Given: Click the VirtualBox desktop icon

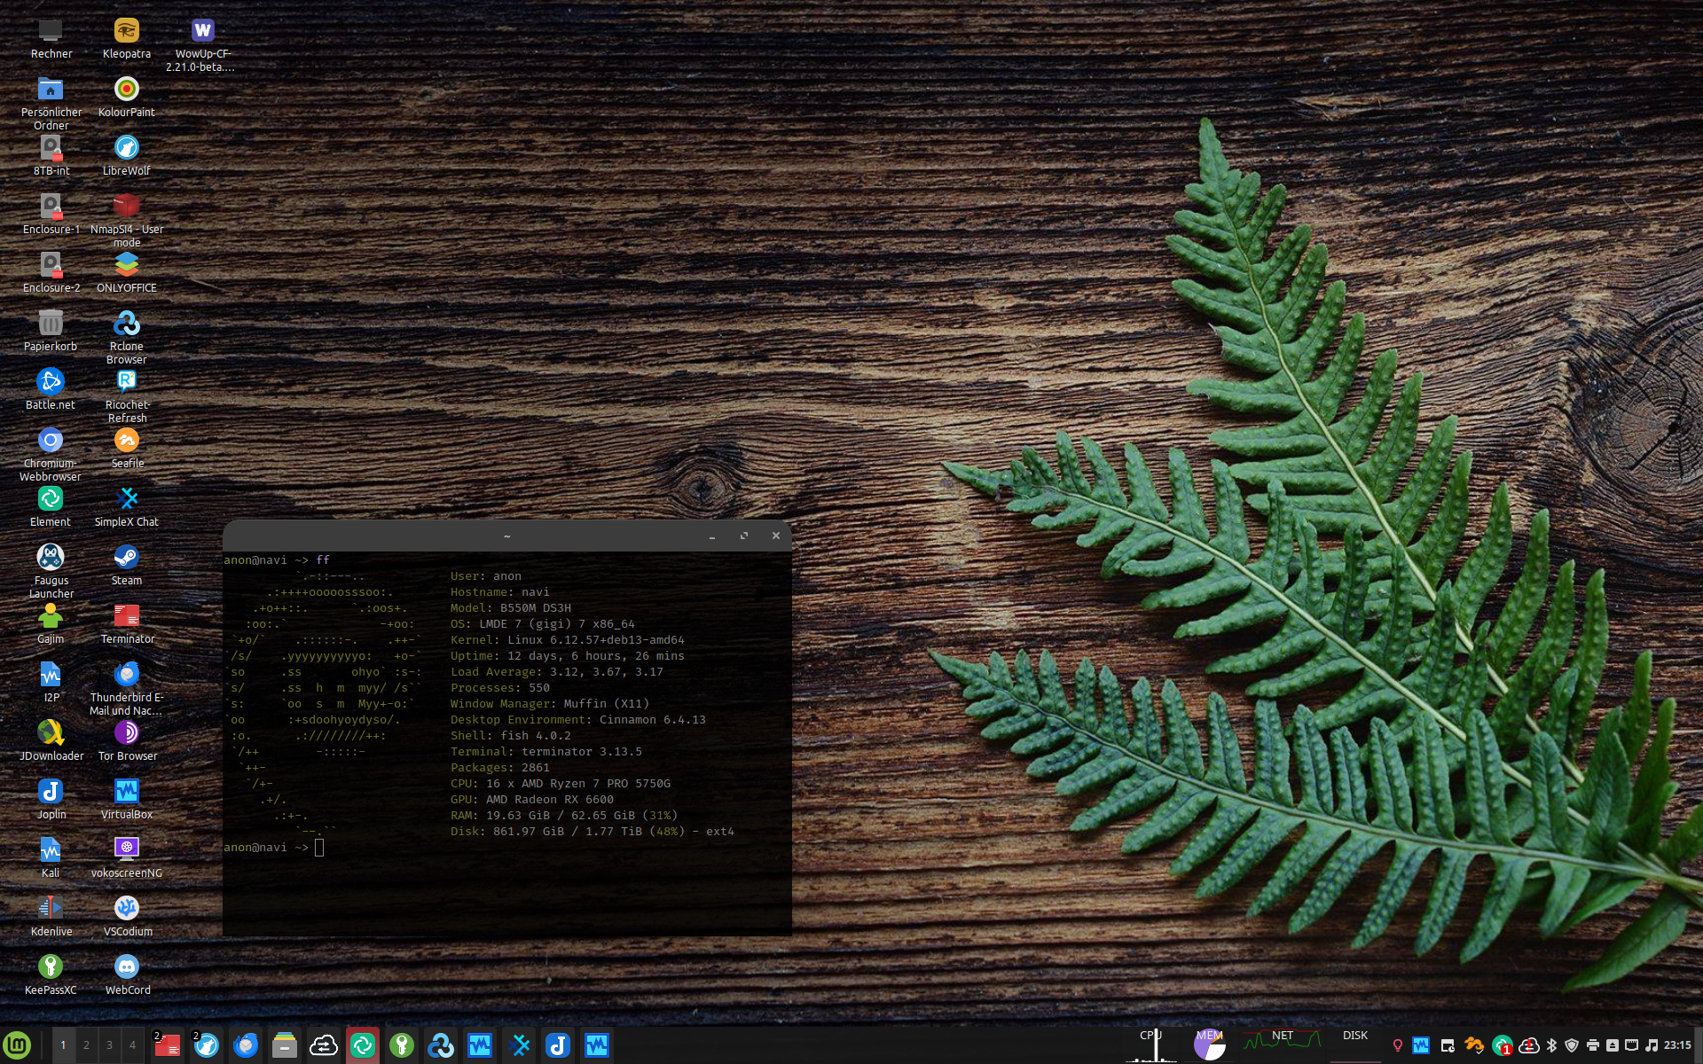Looking at the screenshot, I should (x=126, y=793).
